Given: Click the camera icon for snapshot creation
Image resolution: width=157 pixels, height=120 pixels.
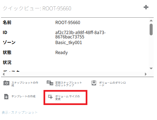Looking at the screenshot, I should click(6, 83).
